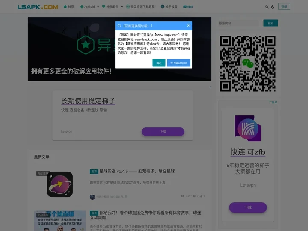Viewport: 308px width, 231px height.
Task: Focus the 搜索内容 sidebar search field
Action: coord(238,23)
